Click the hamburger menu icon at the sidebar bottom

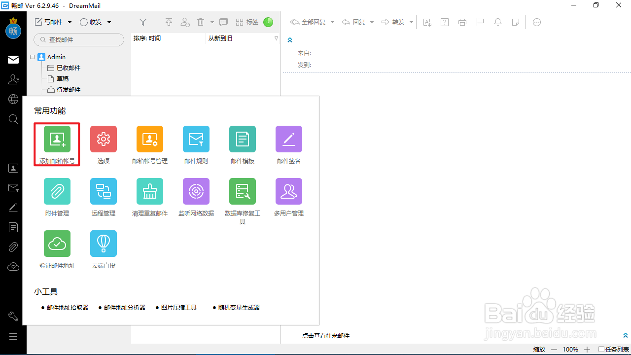pos(13,337)
